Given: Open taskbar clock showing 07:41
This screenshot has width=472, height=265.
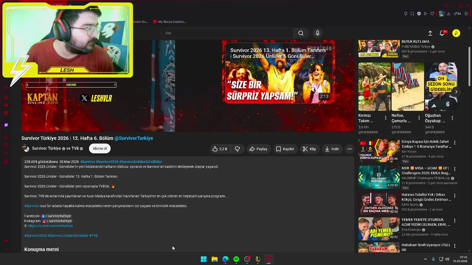Looking at the screenshot, I should tap(461, 259).
